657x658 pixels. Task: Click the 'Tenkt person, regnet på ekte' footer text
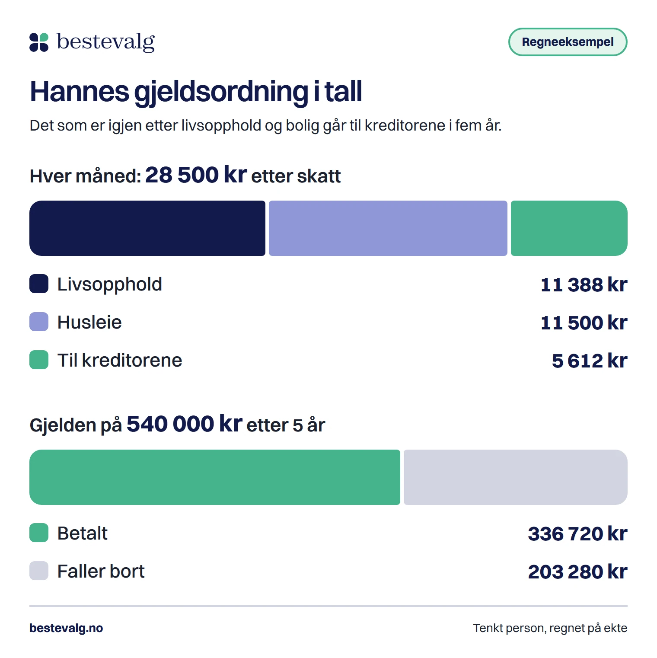pyautogui.click(x=550, y=628)
